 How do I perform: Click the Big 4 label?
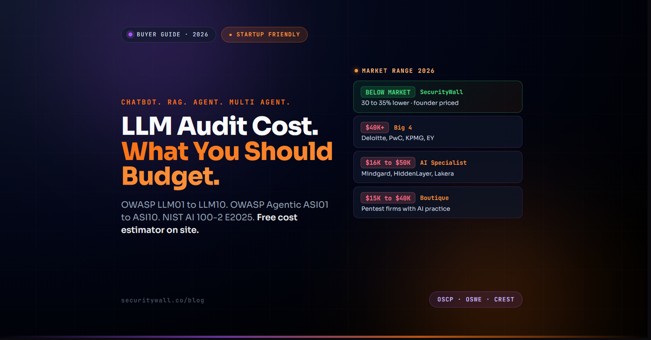tap(403, 127)
